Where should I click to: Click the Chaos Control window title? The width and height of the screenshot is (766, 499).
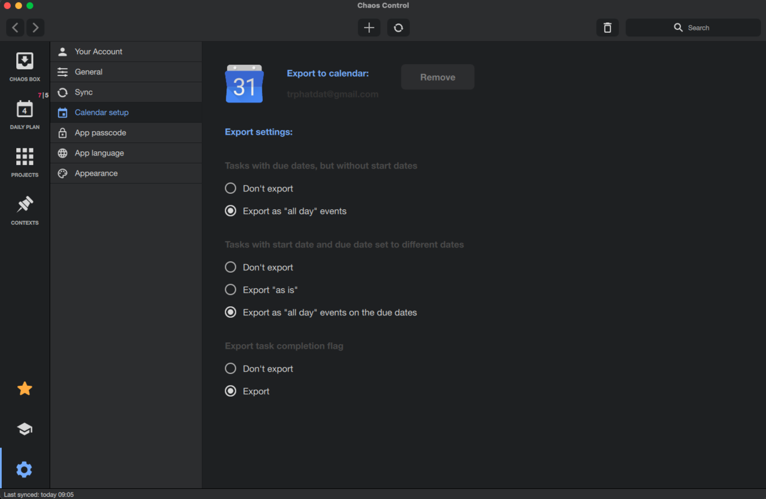click(x=383, y=5)
